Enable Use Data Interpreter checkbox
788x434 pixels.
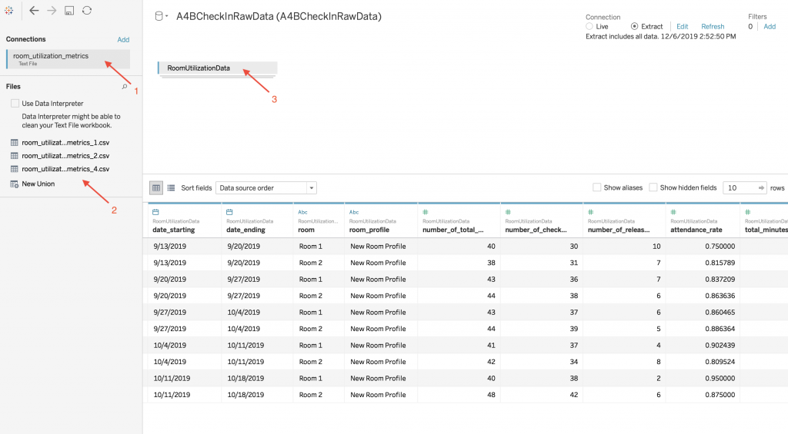[15, 104]
